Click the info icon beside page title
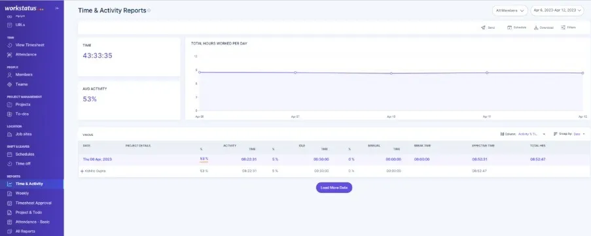Screen dimensions: 591x236 tap(149, 10)
